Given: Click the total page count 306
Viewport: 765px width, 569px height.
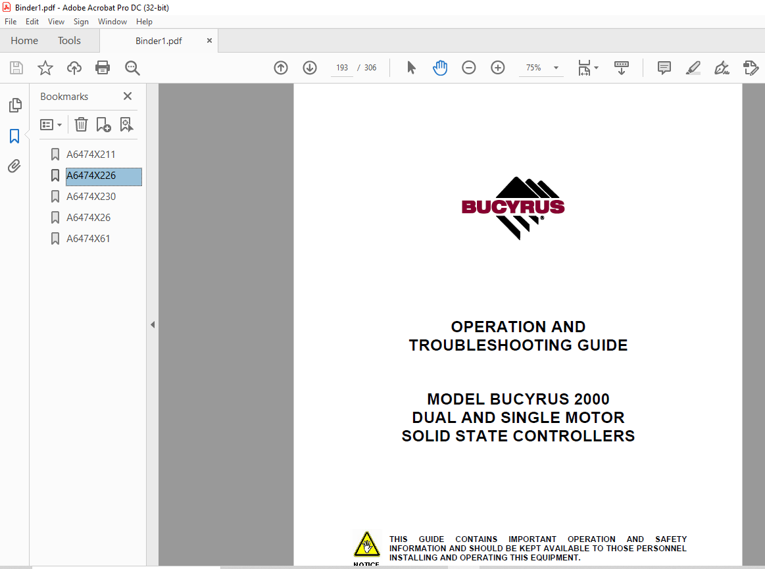Looking at the screenshot, I should [370, 68].
